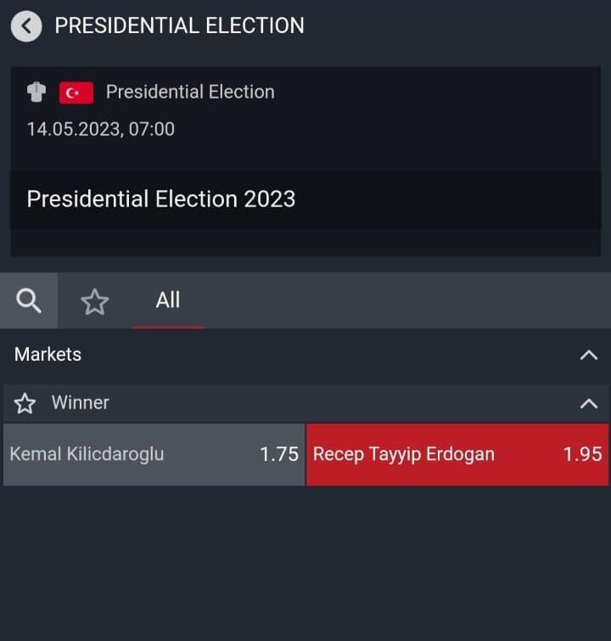Click the 14.05.2023, 07:00 event date
Image resolution: width=611 pixels, height=641 pixels.
(100, 129)
